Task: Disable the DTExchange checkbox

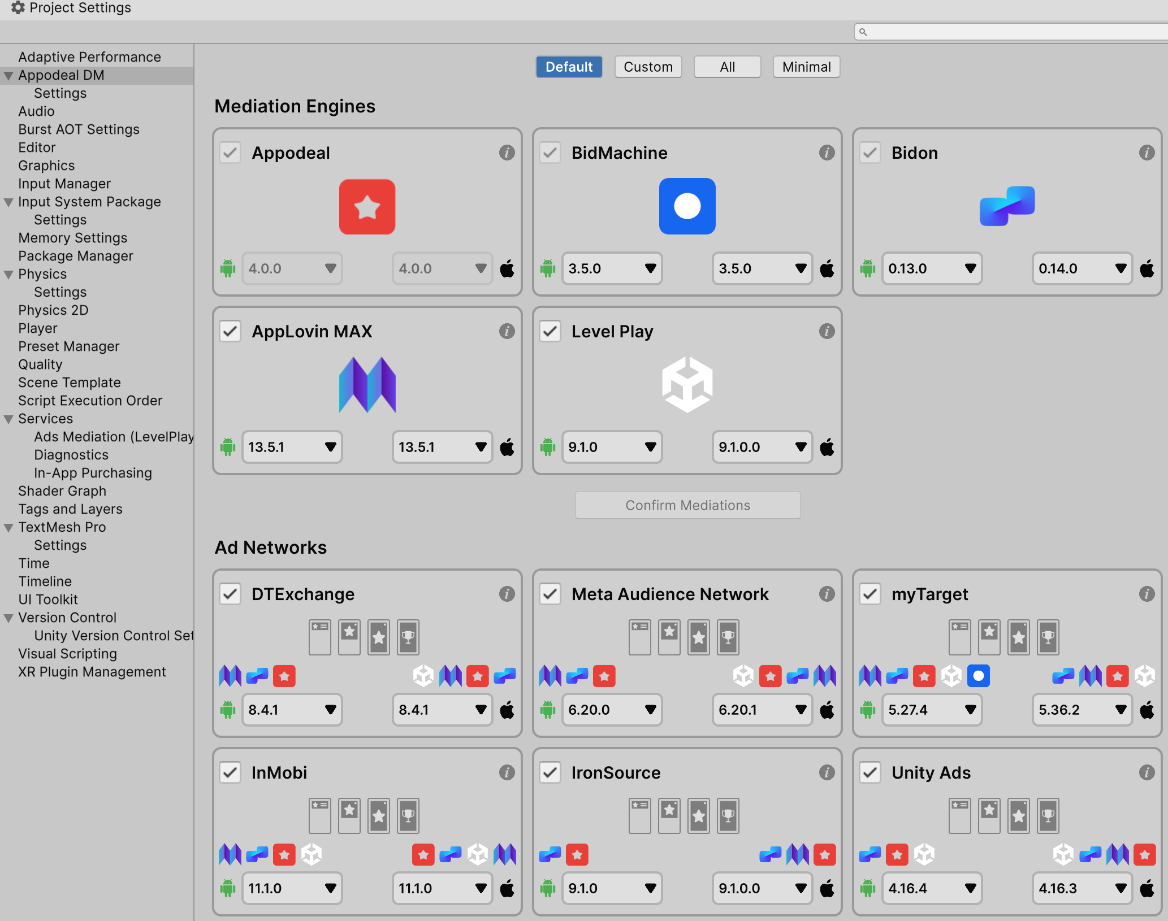Action: pos(230,594)
